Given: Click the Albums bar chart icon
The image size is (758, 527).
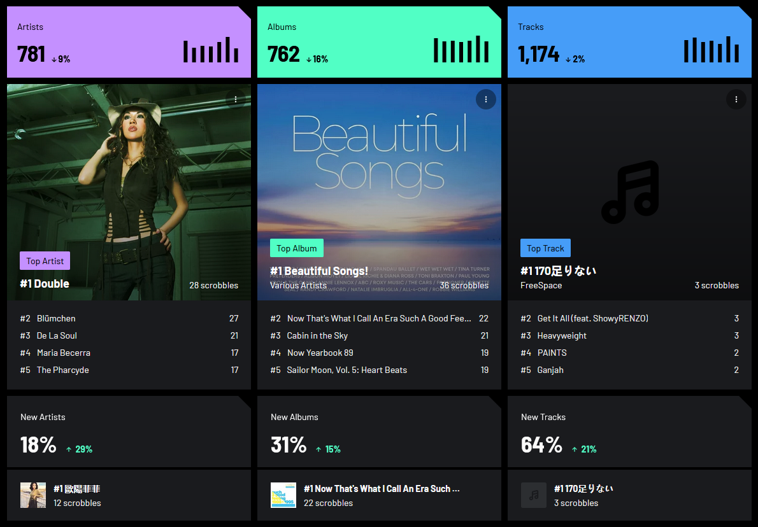Looking at the screenshot, I should (x=461, y=50).
